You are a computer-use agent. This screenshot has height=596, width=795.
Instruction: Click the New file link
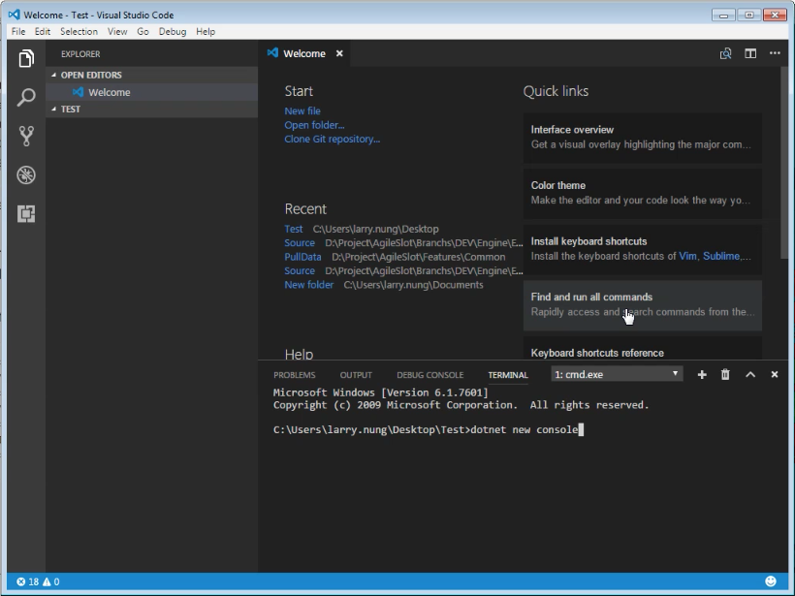click(302, 111)
